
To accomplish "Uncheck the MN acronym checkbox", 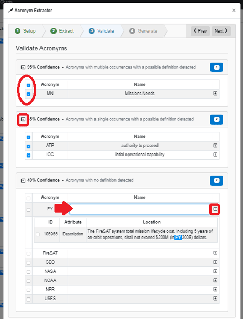I will (29, 94).
